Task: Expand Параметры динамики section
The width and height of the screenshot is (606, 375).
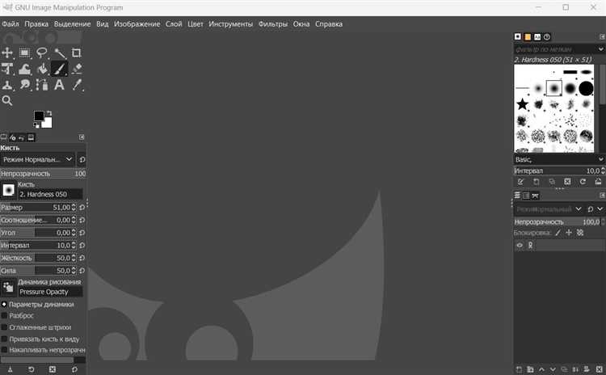Action: pos(4,305)
